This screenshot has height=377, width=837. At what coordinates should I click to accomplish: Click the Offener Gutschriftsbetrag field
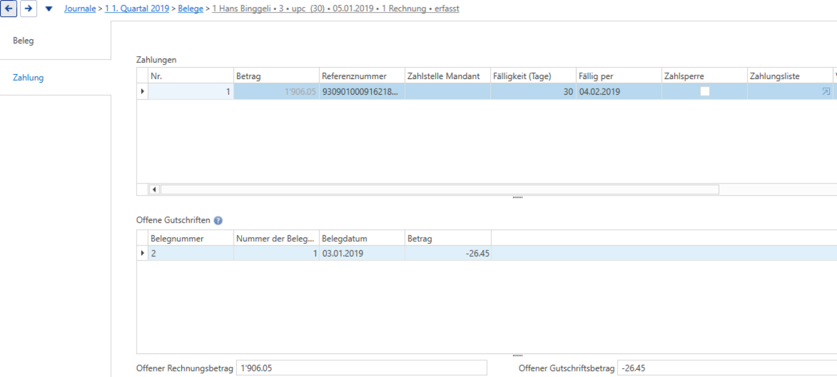tap(727, 368)
